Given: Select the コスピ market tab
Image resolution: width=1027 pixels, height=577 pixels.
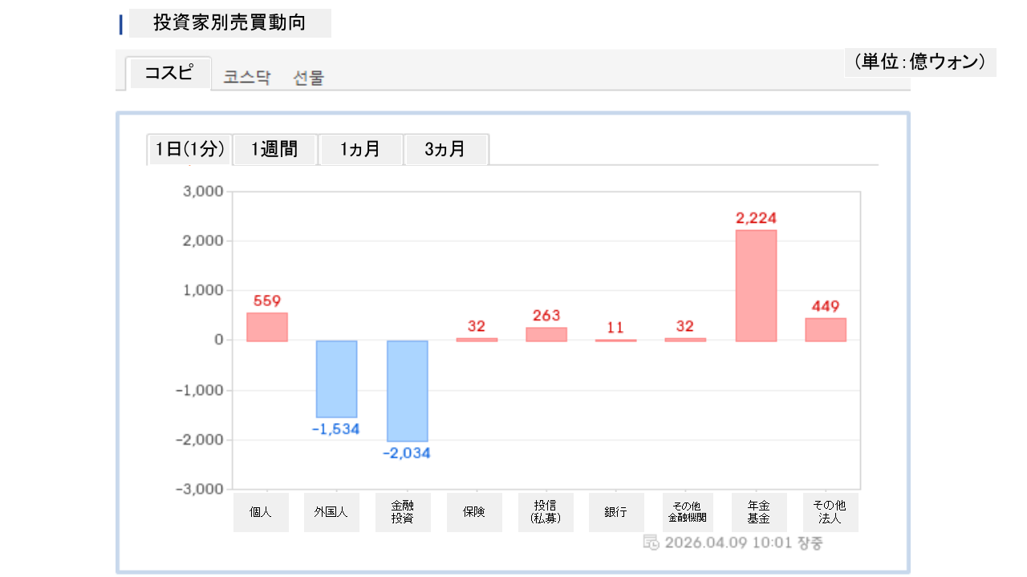Looking at the screenshot, I should tap(168, 74).
